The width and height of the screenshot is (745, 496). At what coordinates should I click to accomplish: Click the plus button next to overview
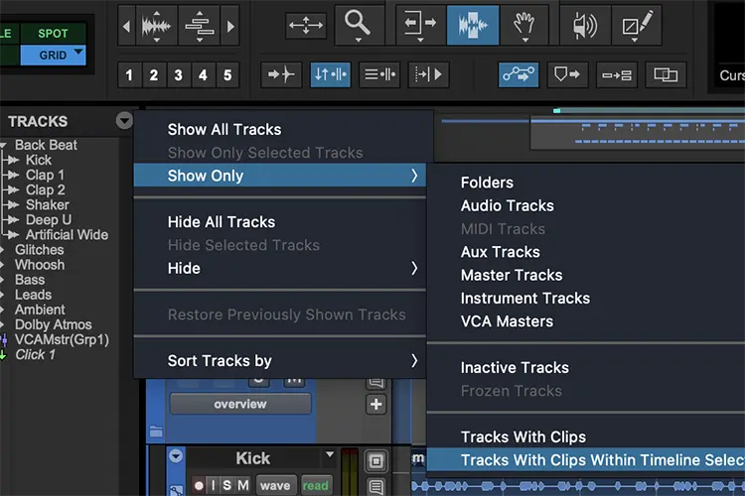point(375,405)
